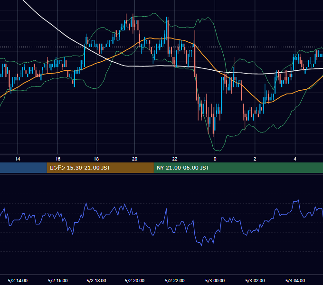Click the 16 hour label on price chart axis
This screenshot has height=285, width=323.
click(58, 159)
